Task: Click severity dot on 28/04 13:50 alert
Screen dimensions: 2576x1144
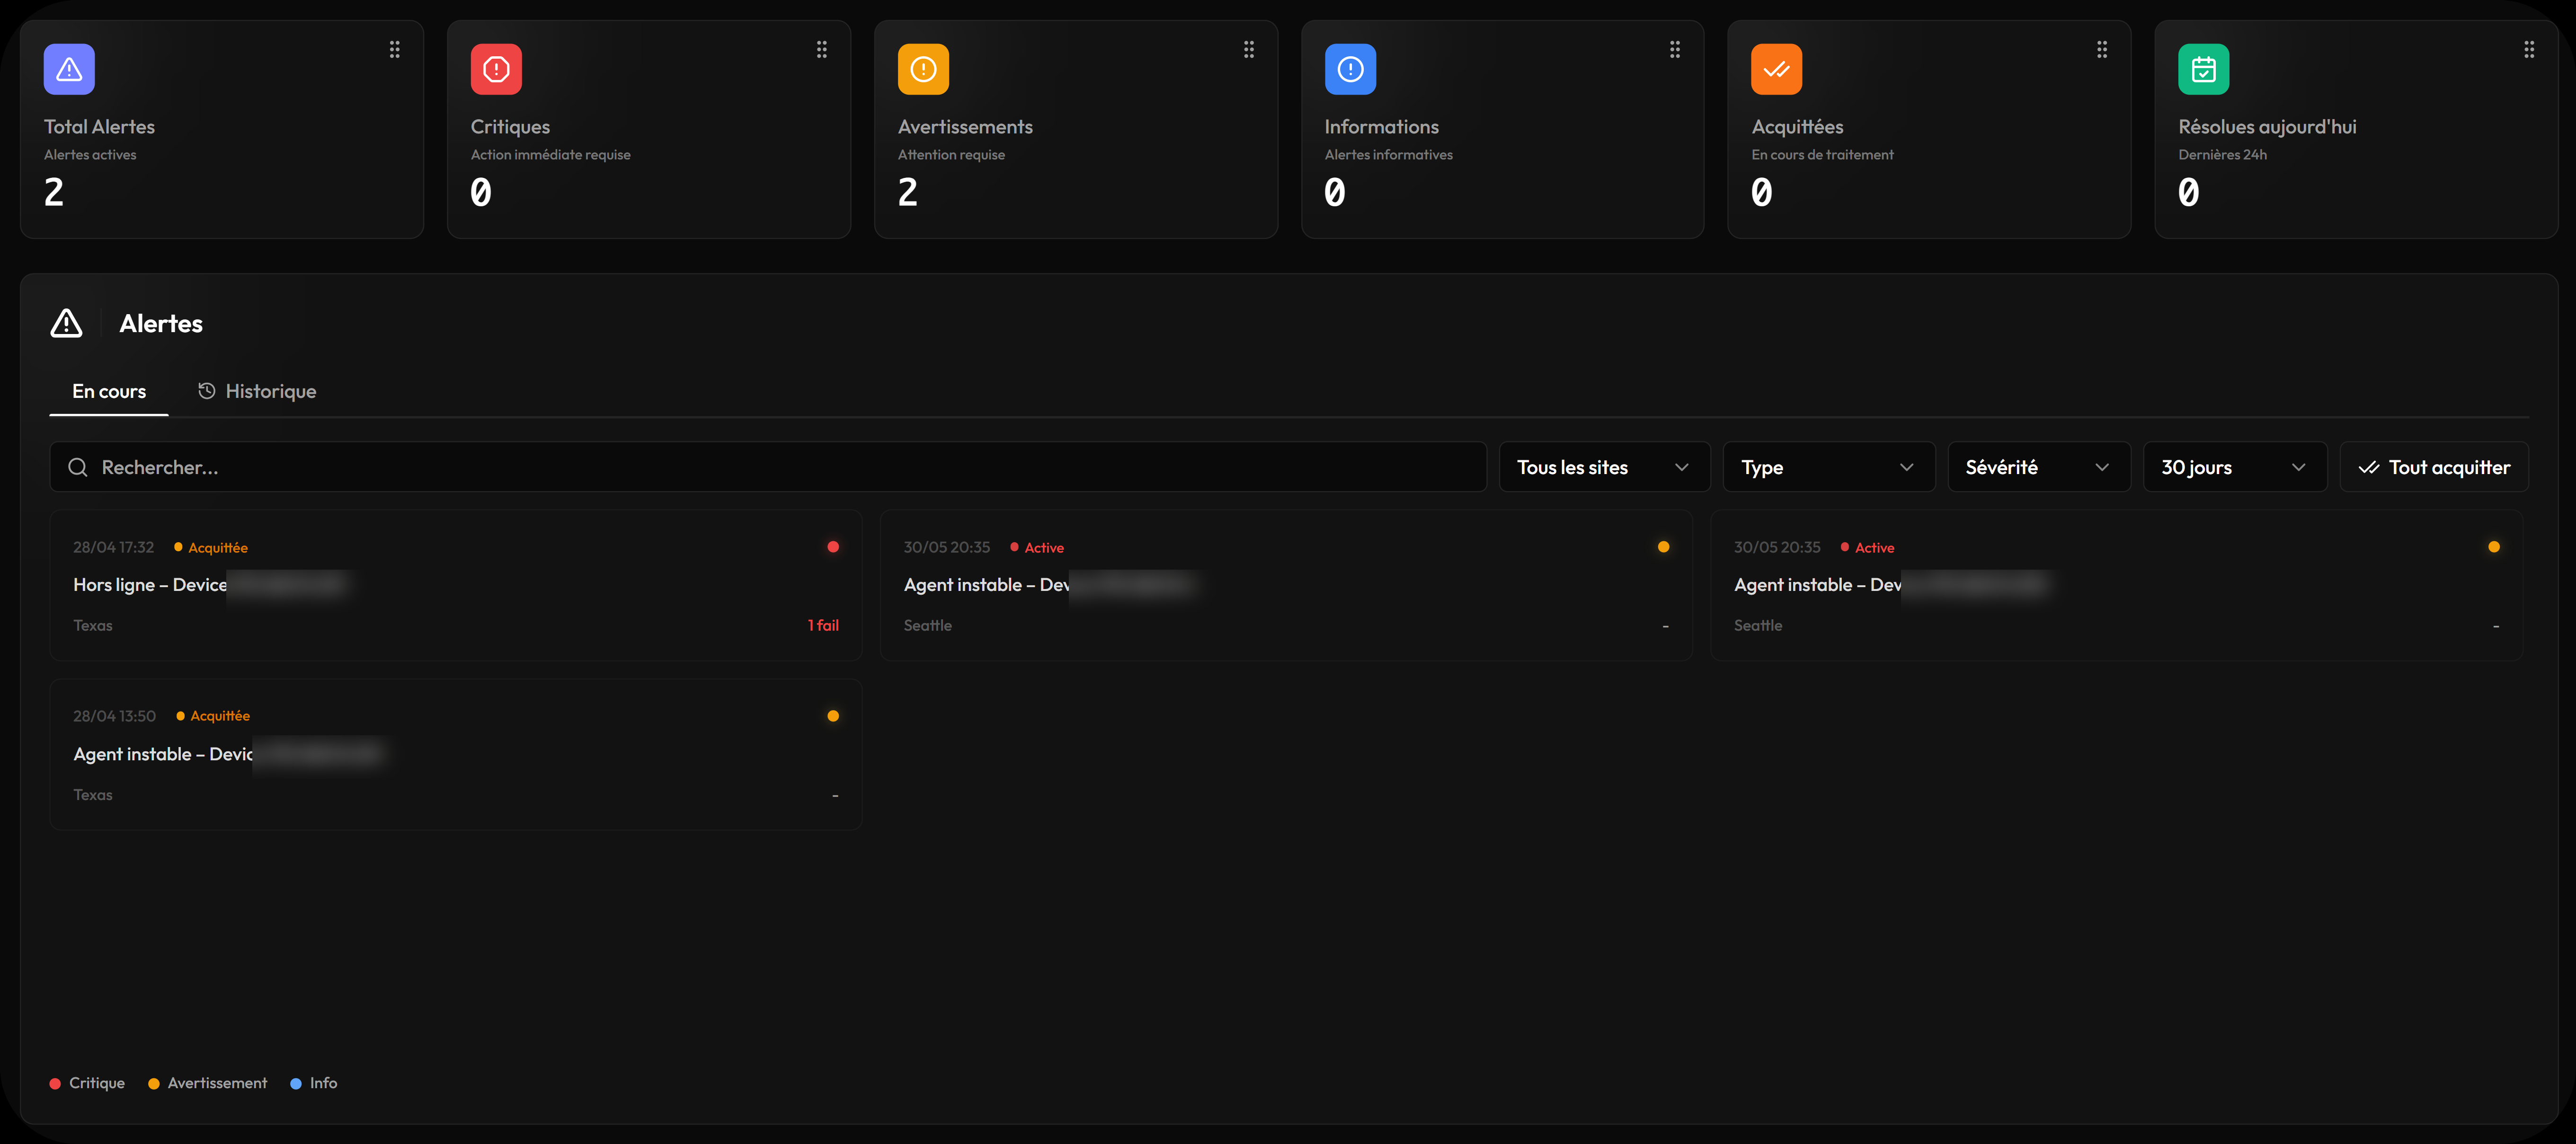Action: tap(833, 715)
